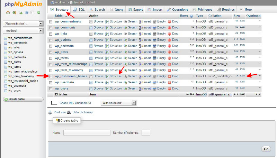Tick the wp_testimonial_basics checkbox
The height and width of the screenshot is (158, 277).
tap(51, 76)
